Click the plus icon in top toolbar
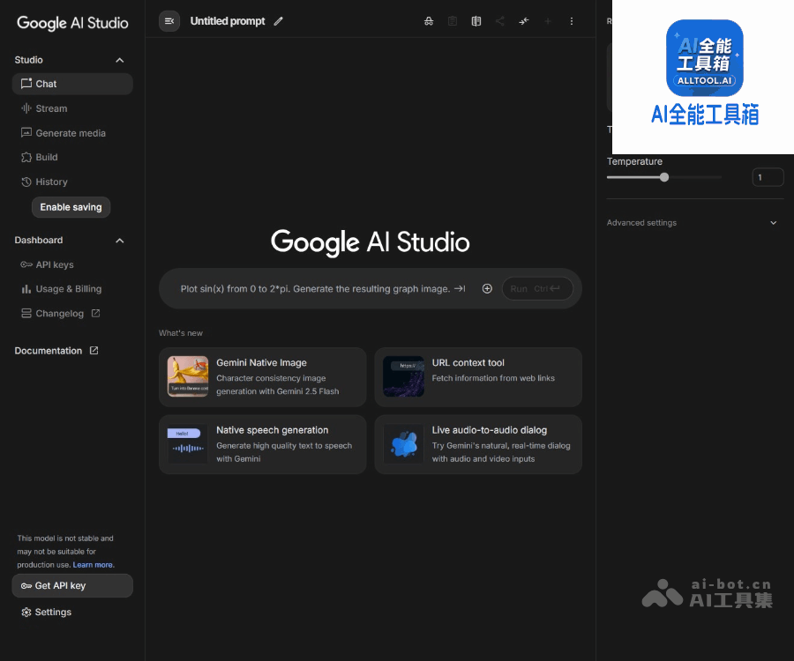 tap(547, 21)
